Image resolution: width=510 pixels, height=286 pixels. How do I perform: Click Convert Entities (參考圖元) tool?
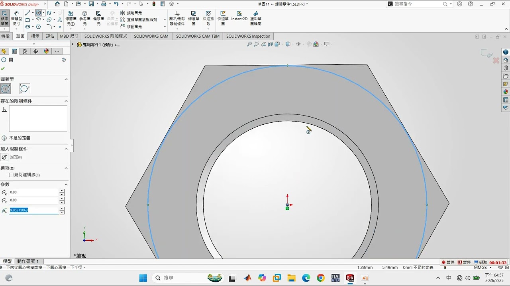[x=84, y=18]
